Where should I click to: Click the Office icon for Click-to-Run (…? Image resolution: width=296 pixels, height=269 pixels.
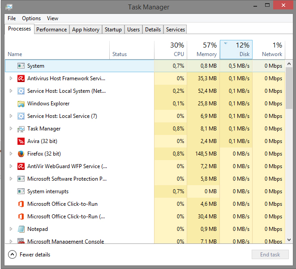click(x=21, y=217)
